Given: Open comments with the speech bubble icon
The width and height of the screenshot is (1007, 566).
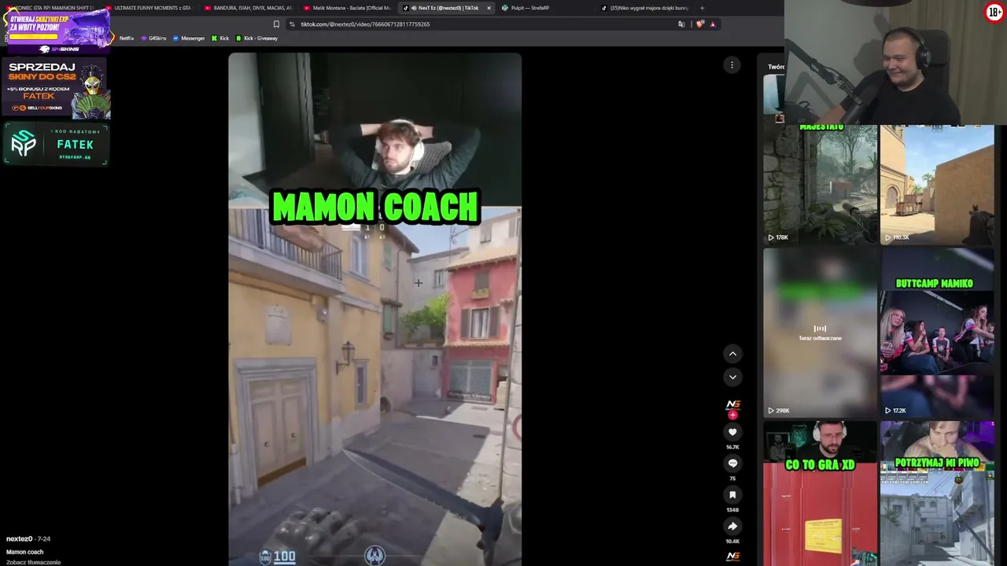Looking at the screenshot, I should coord(732,463).
